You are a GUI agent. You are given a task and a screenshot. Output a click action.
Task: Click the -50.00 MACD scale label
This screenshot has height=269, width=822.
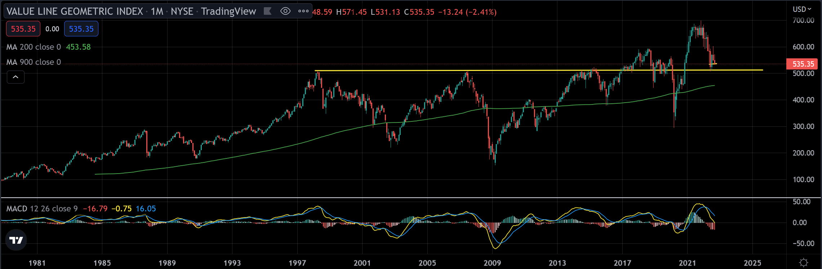[803, 243]
